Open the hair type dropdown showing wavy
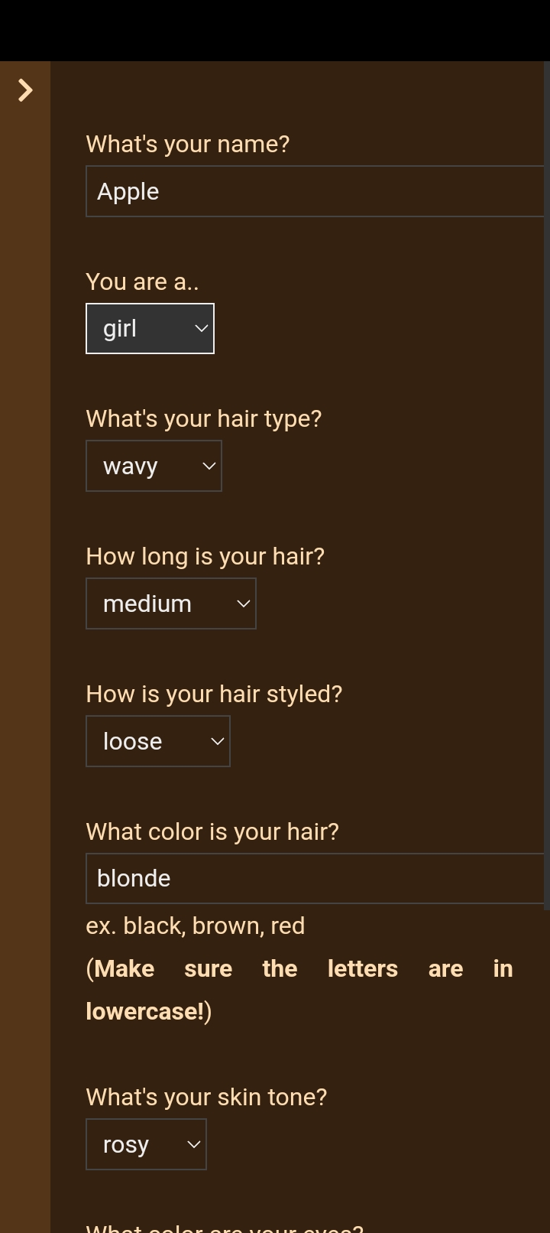550x1233 pixels. [x=154, y=466]
